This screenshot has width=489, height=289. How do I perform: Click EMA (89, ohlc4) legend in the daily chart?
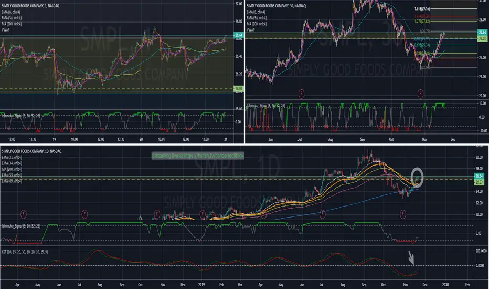(x=12, y=181)
